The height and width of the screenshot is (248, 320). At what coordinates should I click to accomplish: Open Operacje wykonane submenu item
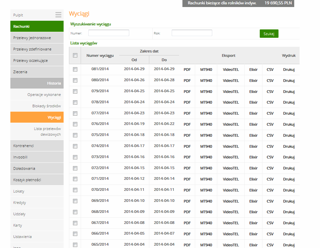(37, 95)
